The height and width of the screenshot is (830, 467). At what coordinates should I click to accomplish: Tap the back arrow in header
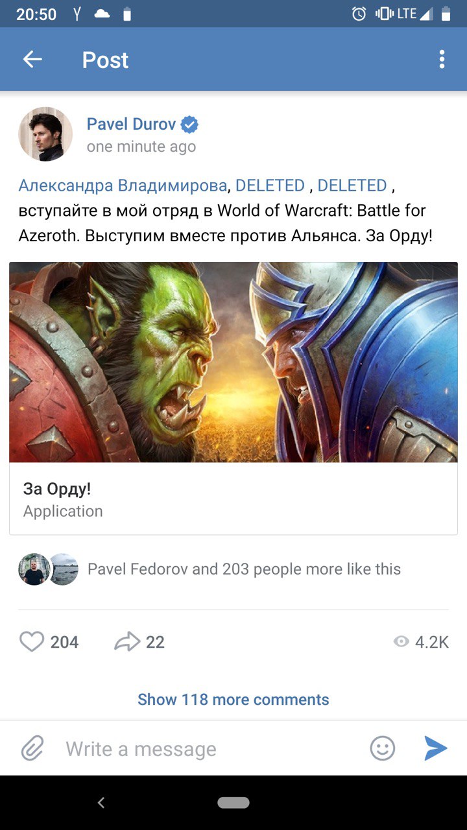[x=32, y=60]
